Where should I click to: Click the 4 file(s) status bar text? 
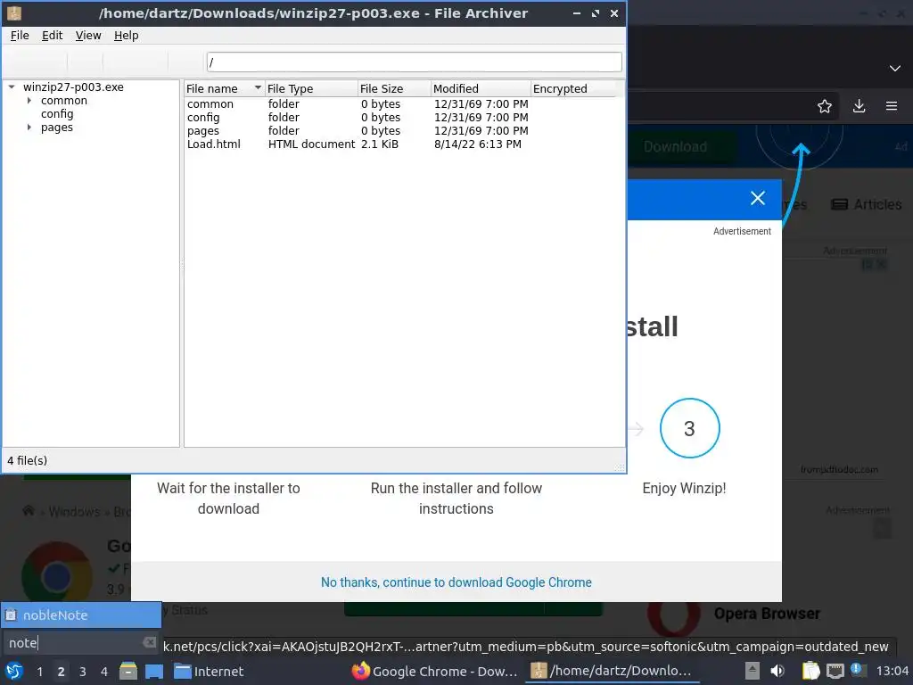pos(28,460)
